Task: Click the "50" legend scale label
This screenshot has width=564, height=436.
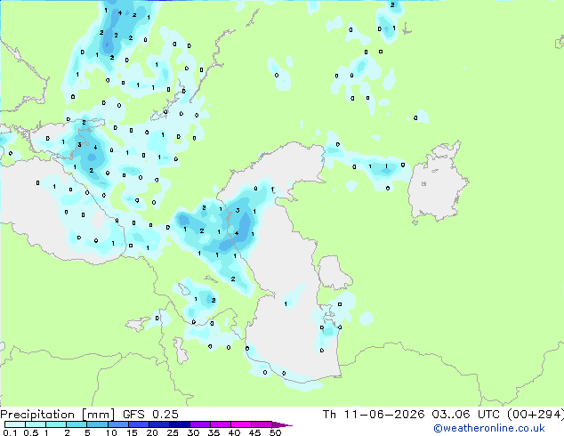Action: (x=275, y=432)
